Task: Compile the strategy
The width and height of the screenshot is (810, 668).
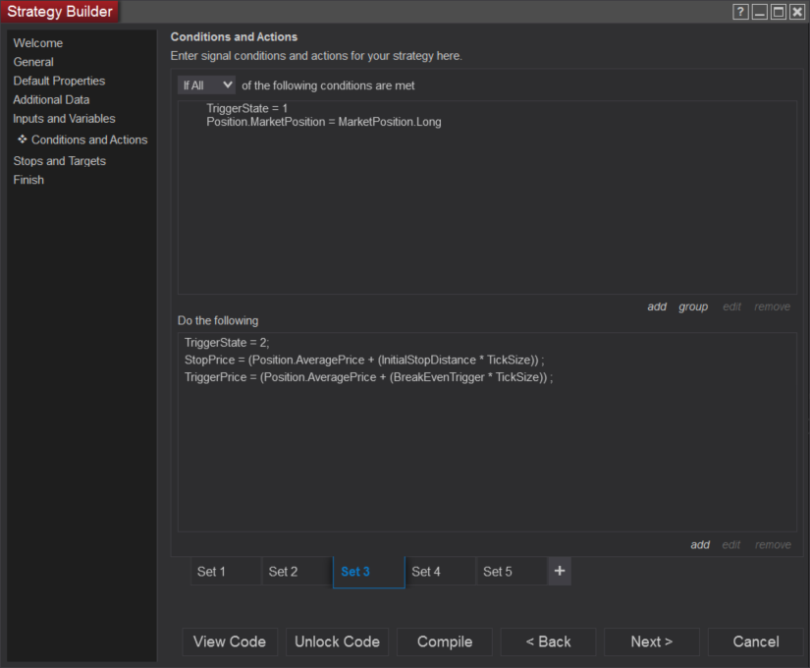Action: coord(445,641)
